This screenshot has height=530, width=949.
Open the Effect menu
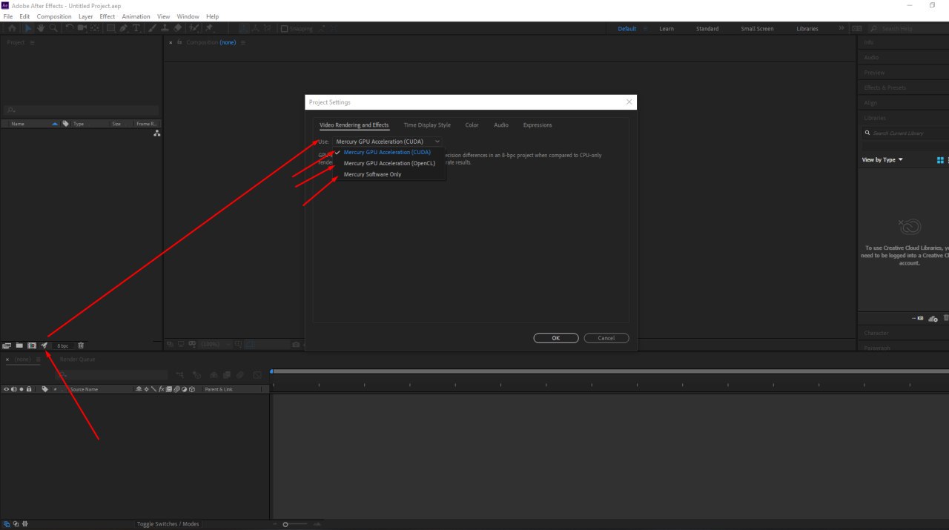tap(108, 16)
